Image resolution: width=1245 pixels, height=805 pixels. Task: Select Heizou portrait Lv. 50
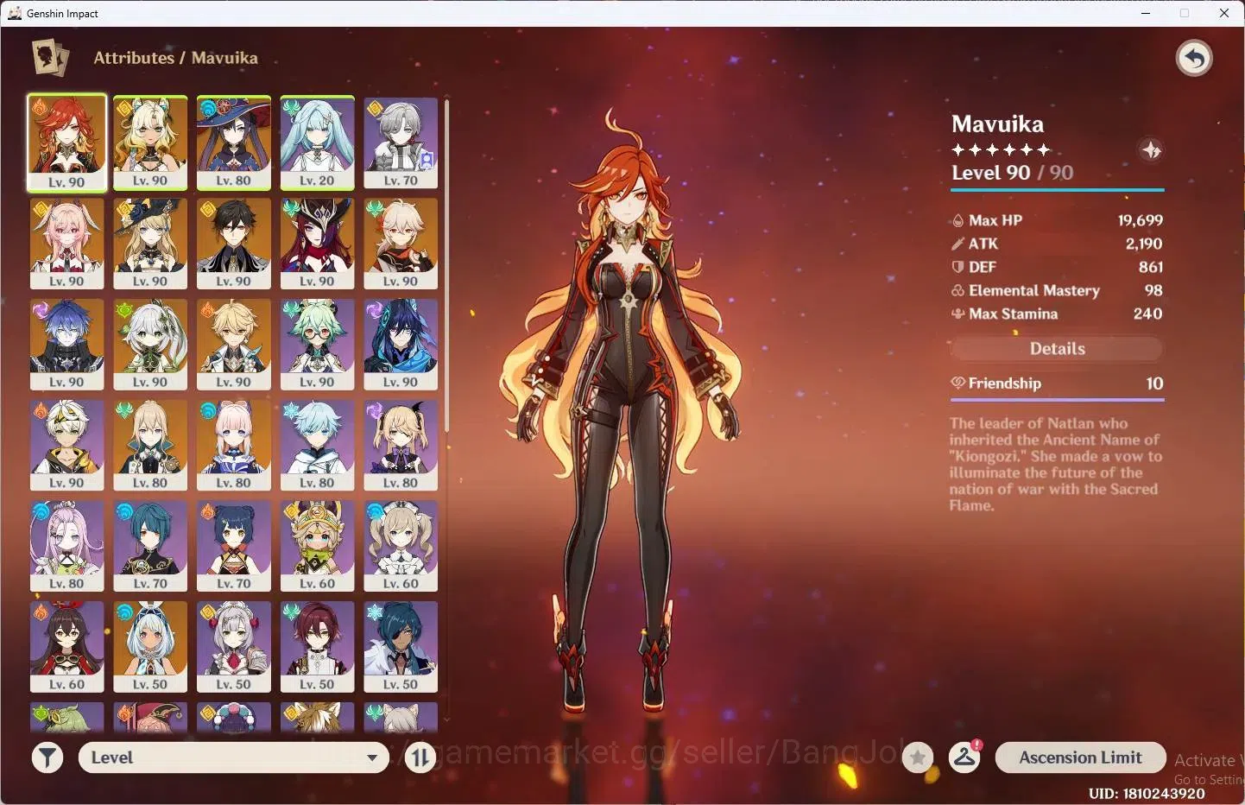point(317,648)
